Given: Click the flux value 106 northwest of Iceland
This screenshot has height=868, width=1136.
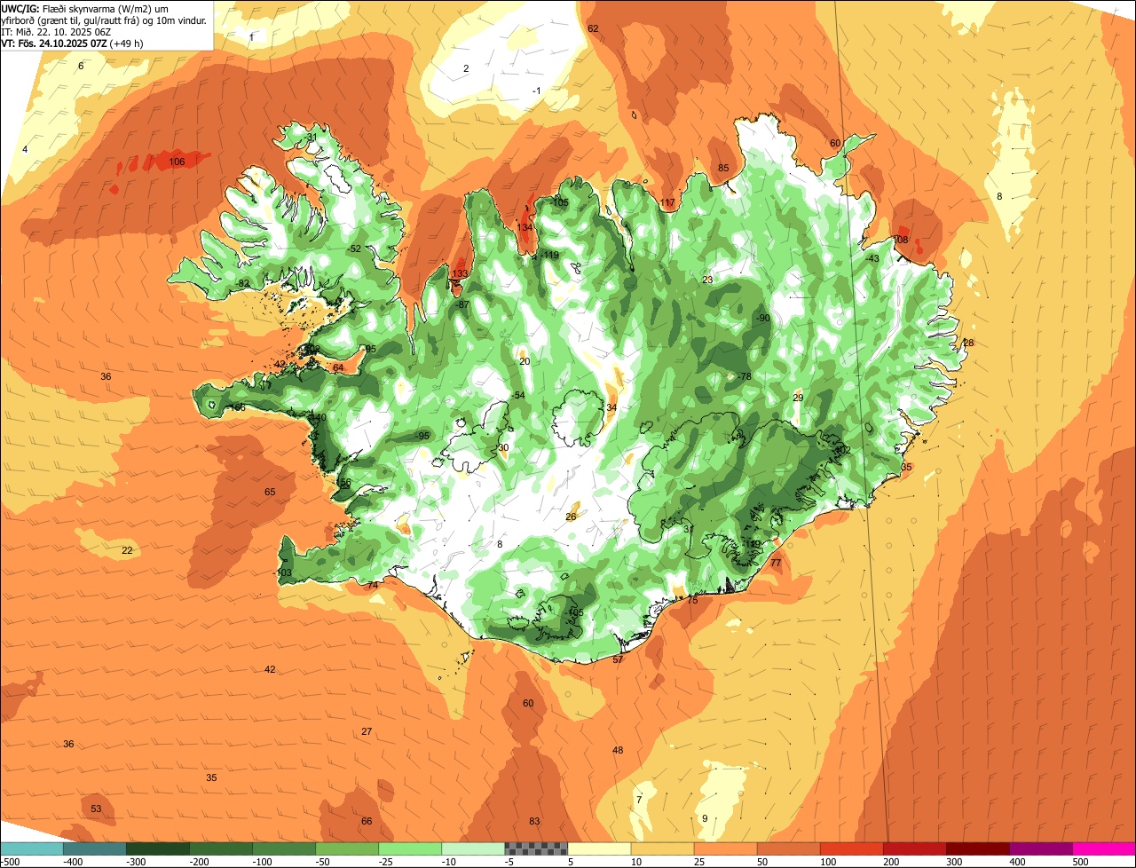Looking at the screenshot, I should pyautogui.click(x=177, y=162).
